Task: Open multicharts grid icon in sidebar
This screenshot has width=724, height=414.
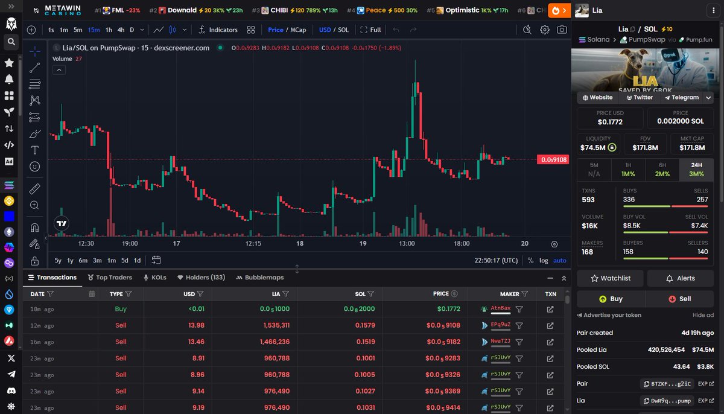Action: point(10,95)
